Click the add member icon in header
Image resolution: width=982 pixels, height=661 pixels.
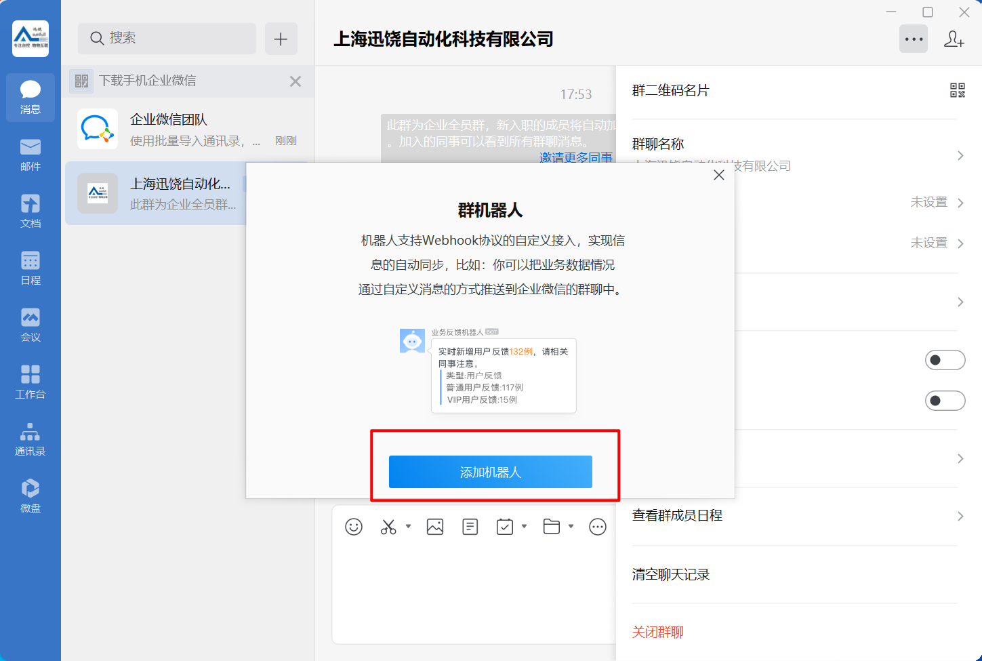pyautogui.click(x=954, y=39)
